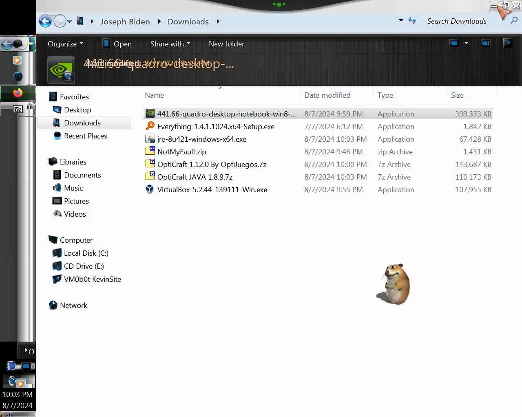The width and height of the screenshot is (522, 417).
Task: Click the search magnifier icon
Action: (x=514, y=20)
